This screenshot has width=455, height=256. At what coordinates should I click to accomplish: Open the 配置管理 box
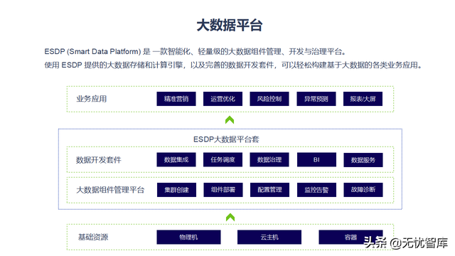pos(269,190)
